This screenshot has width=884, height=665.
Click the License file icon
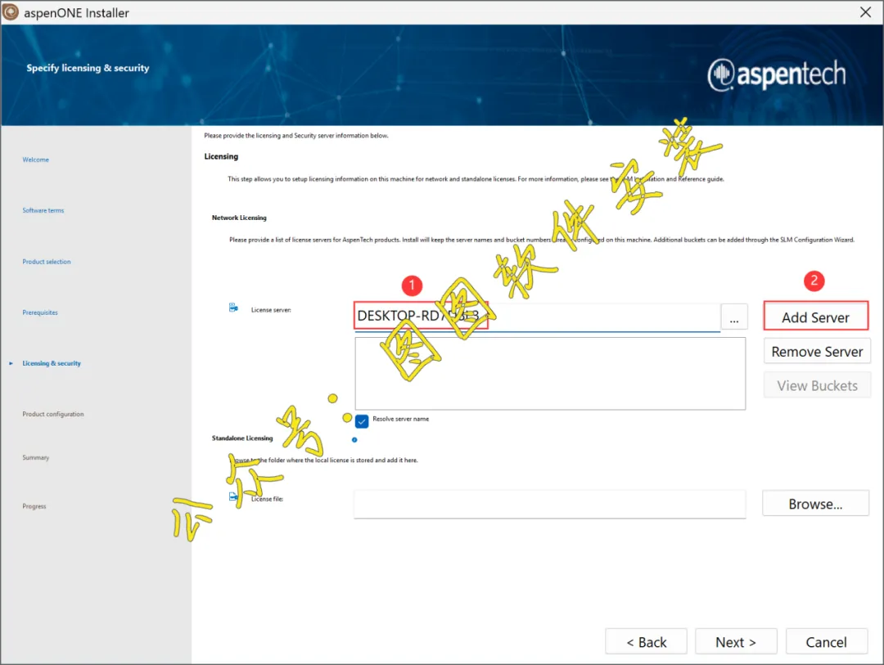point(233,497)
